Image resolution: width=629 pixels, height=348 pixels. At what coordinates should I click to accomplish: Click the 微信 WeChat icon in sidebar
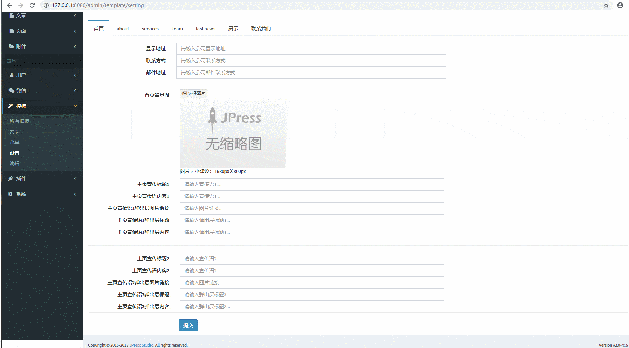pos(12,91)
